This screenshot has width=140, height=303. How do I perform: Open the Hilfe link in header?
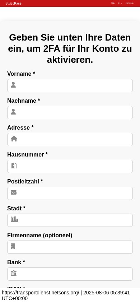point(113,3)
